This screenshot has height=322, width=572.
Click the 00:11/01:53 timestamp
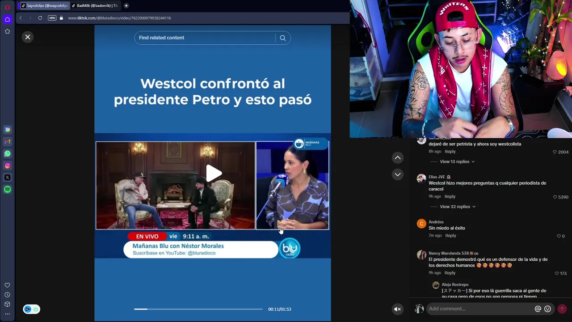tap(279, 309)
